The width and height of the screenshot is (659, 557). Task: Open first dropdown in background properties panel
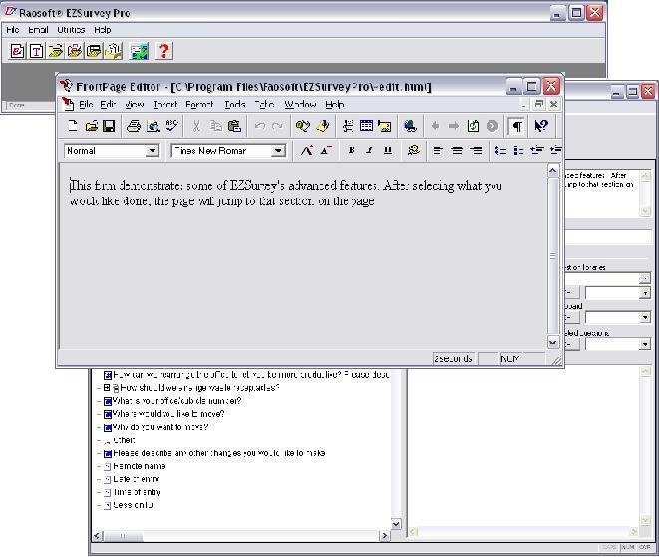pos(645,278)
